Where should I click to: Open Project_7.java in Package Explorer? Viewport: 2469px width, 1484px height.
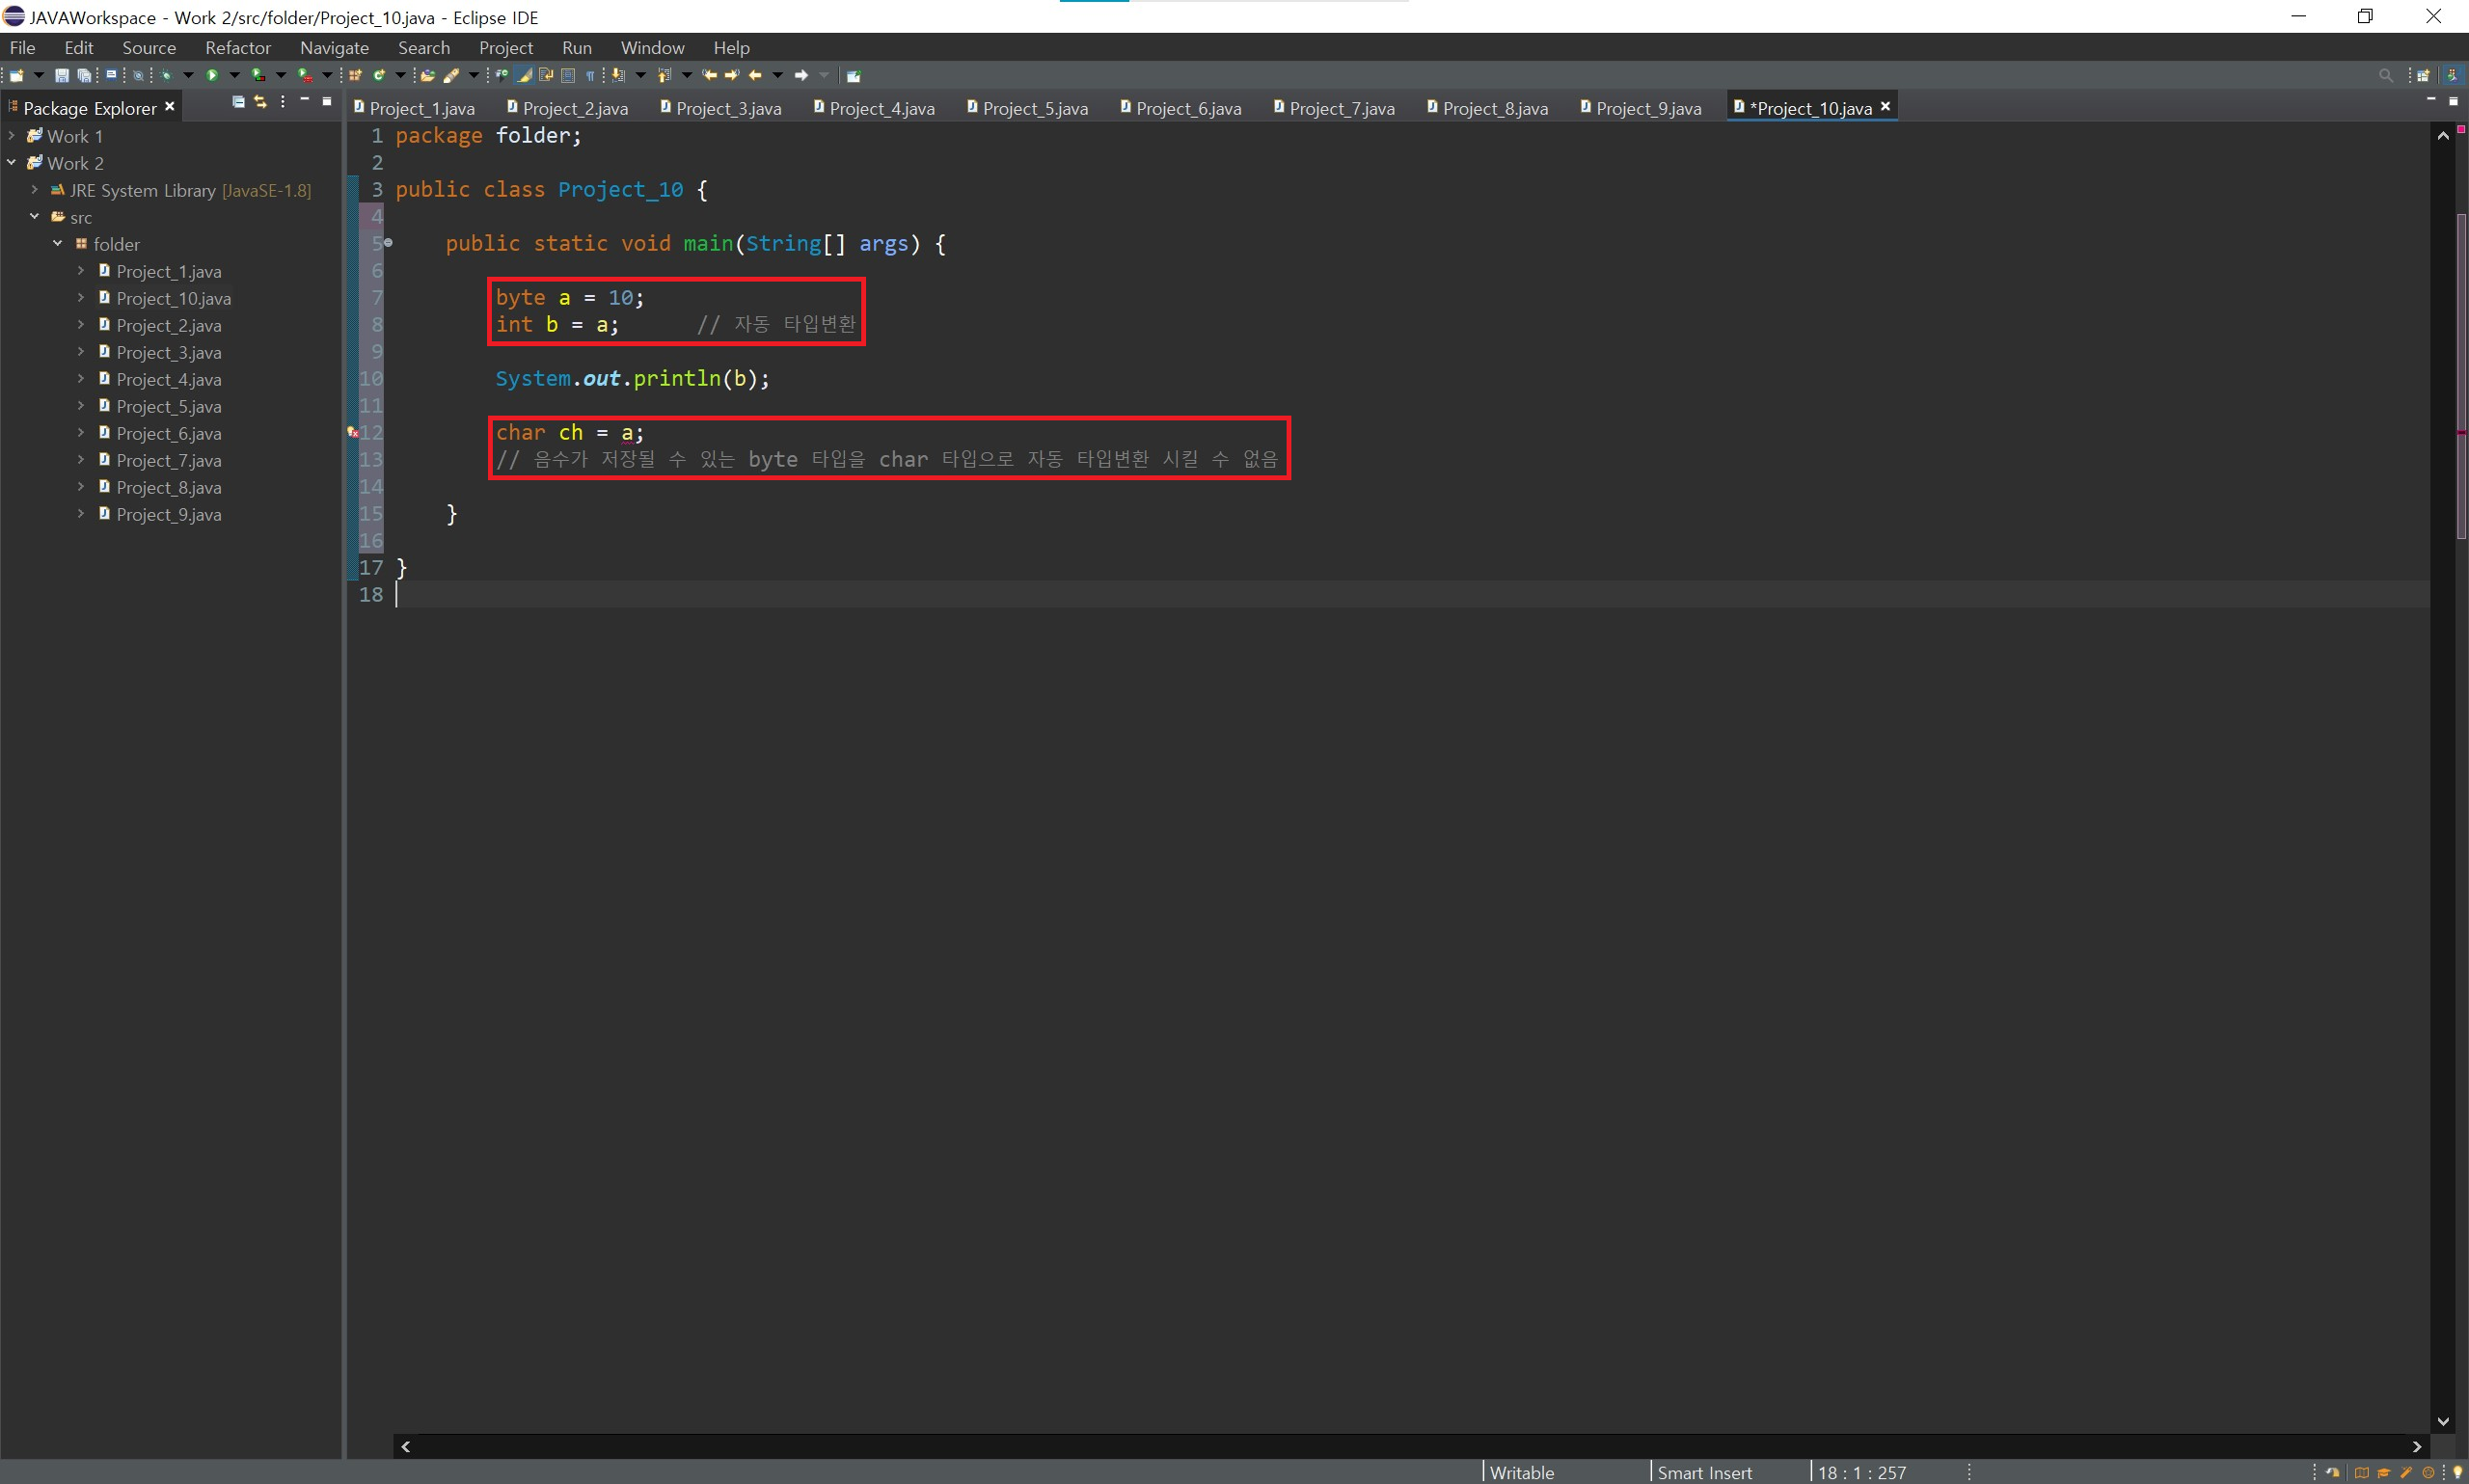tap(168, 460)
